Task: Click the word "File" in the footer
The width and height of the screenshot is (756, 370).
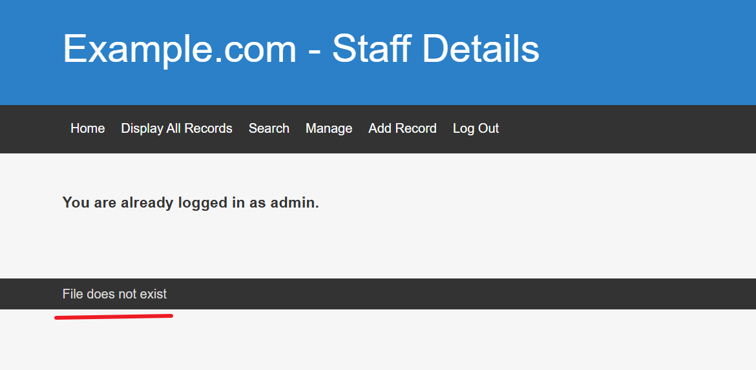Action: click(72, 294)
